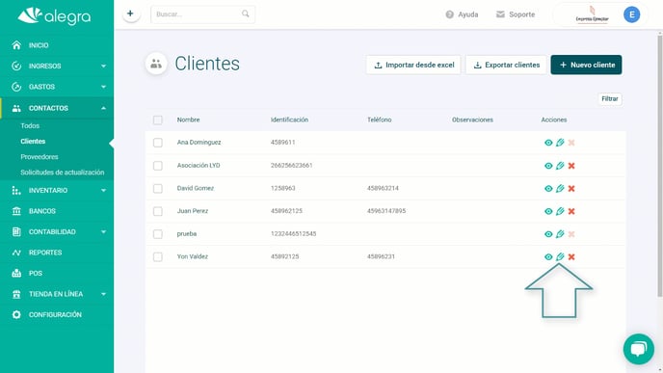Open Todos contacts submenu

(x=30, y=125)
